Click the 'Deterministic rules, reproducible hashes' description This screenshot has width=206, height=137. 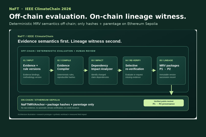[66, 76]
